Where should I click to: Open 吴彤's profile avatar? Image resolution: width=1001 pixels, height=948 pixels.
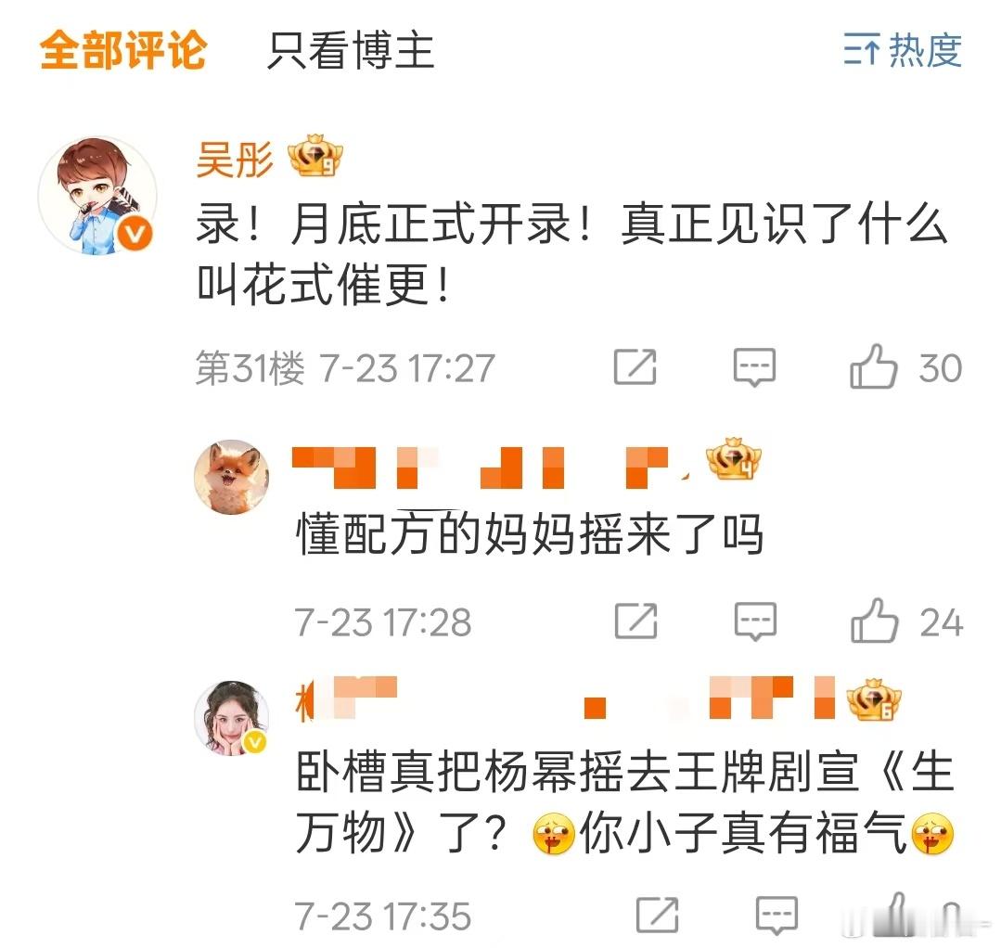pos(98,196)
